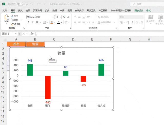Click the font color A swatch
The height and width of the screenshot is (125, 164).
tap(59, 22)
